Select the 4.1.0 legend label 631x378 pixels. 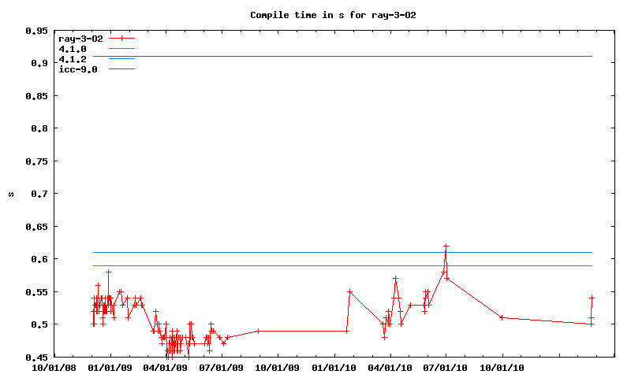click(x=73, y=49)
